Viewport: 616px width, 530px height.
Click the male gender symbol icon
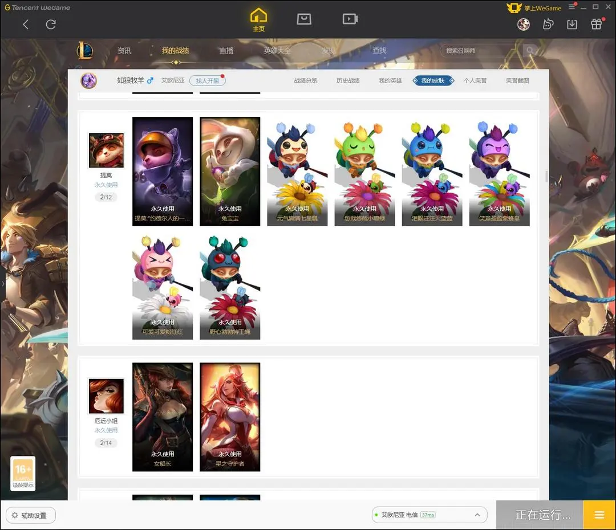pyautogui.click(x=149, y=80)
